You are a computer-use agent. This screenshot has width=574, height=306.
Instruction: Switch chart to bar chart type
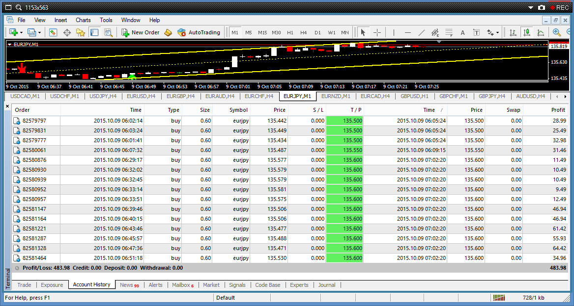point(513,32)
